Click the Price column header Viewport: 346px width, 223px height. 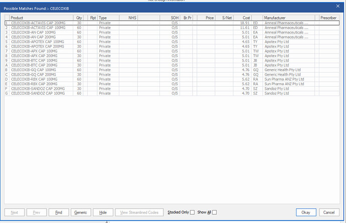(206, 18)
